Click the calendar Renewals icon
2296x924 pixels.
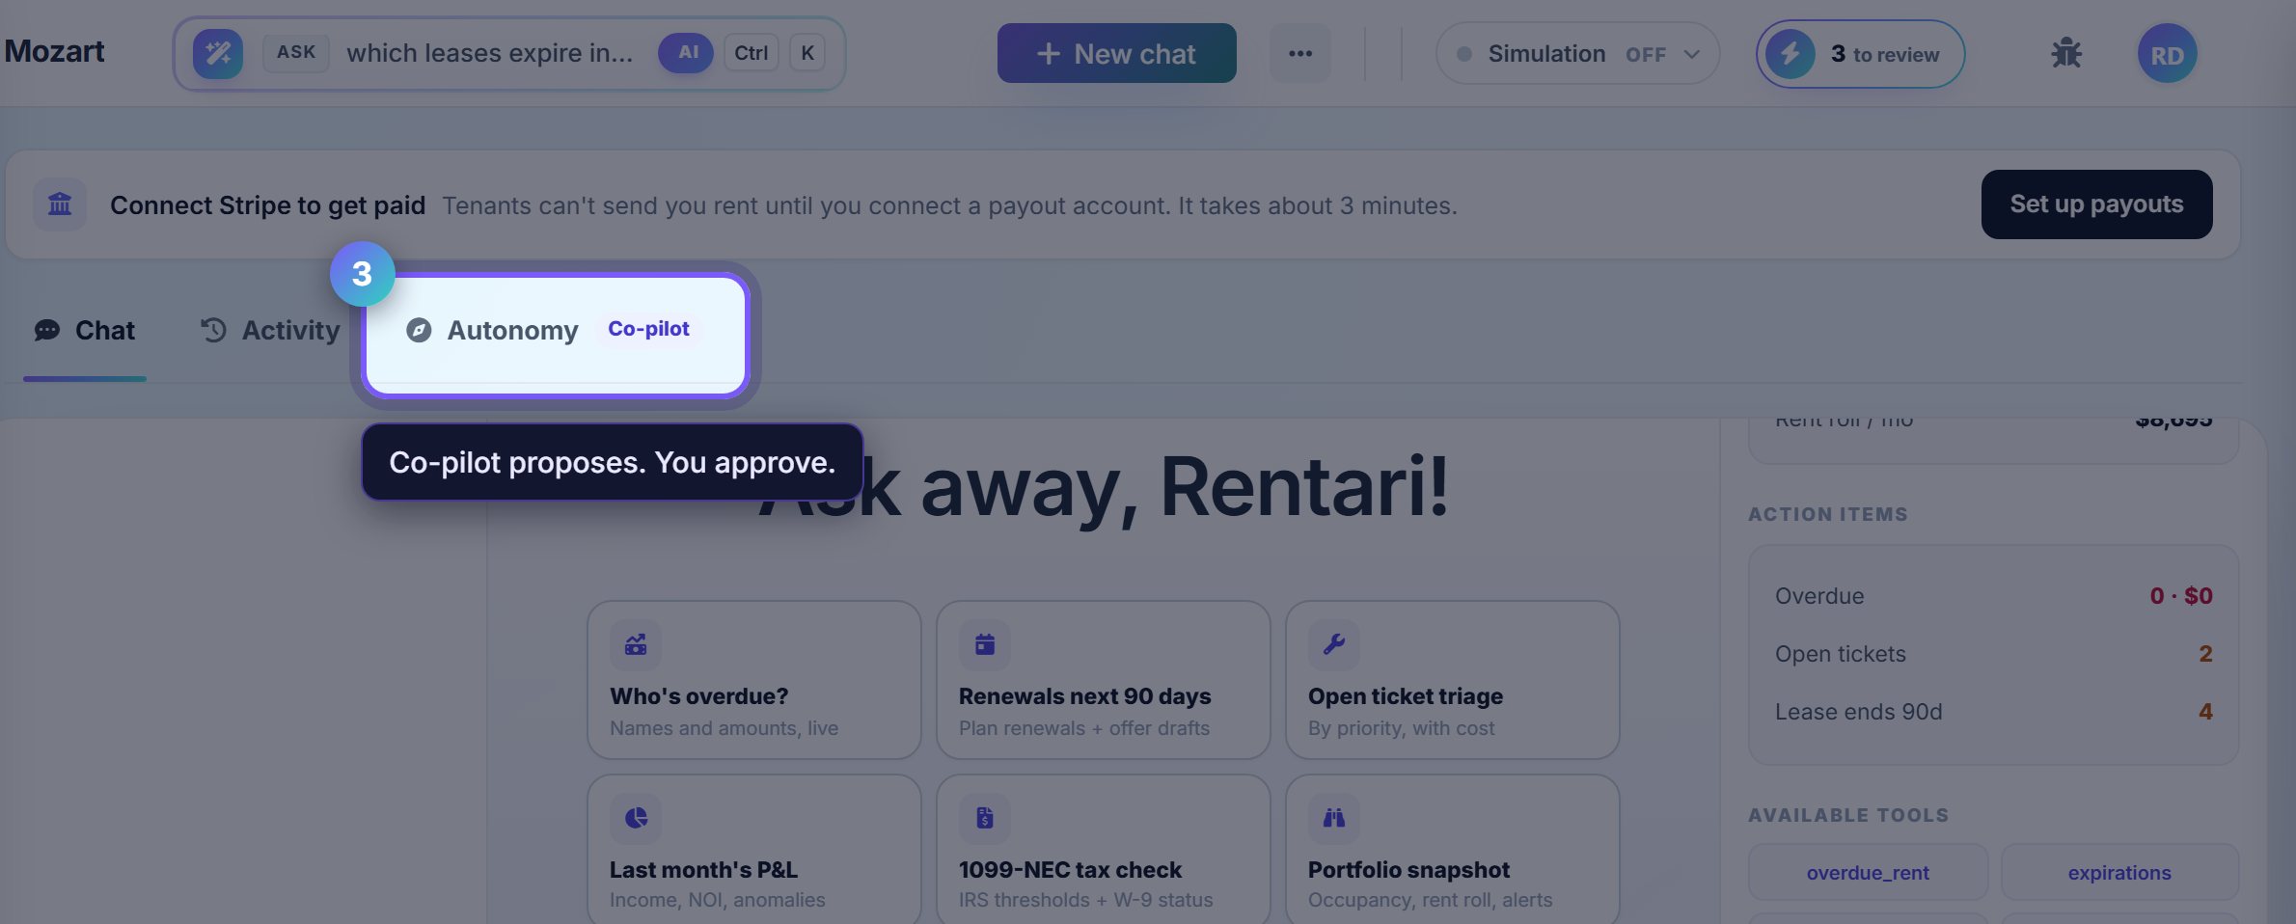pyautogui.click(x=985, y=644)
